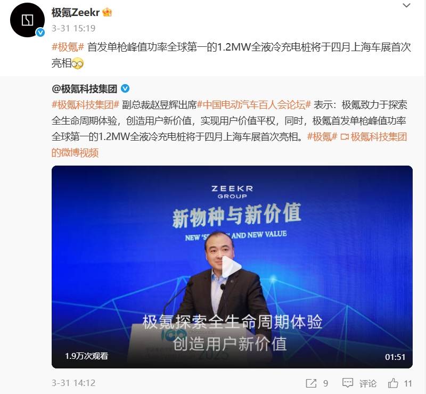Open the 极氪Zeekr username link
Viewport: 426px width, 394px height.
pos(76,12)
